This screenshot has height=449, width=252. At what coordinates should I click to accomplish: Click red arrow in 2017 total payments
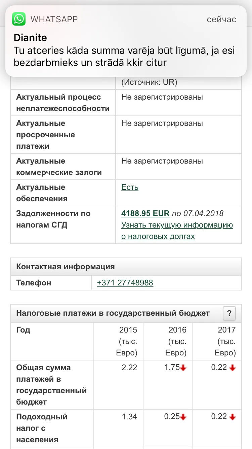point(233,368)
